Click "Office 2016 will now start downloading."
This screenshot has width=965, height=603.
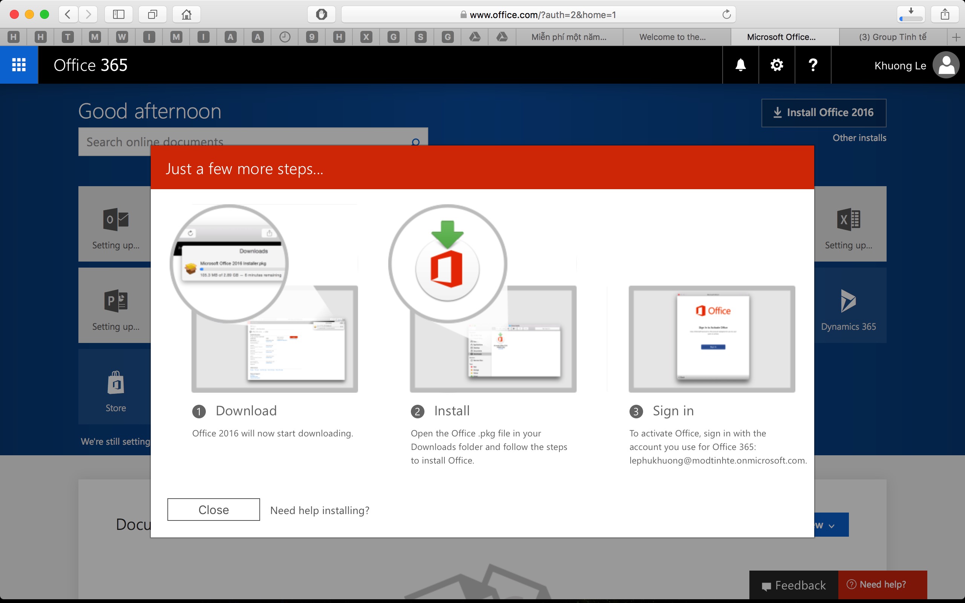[273, 433]
